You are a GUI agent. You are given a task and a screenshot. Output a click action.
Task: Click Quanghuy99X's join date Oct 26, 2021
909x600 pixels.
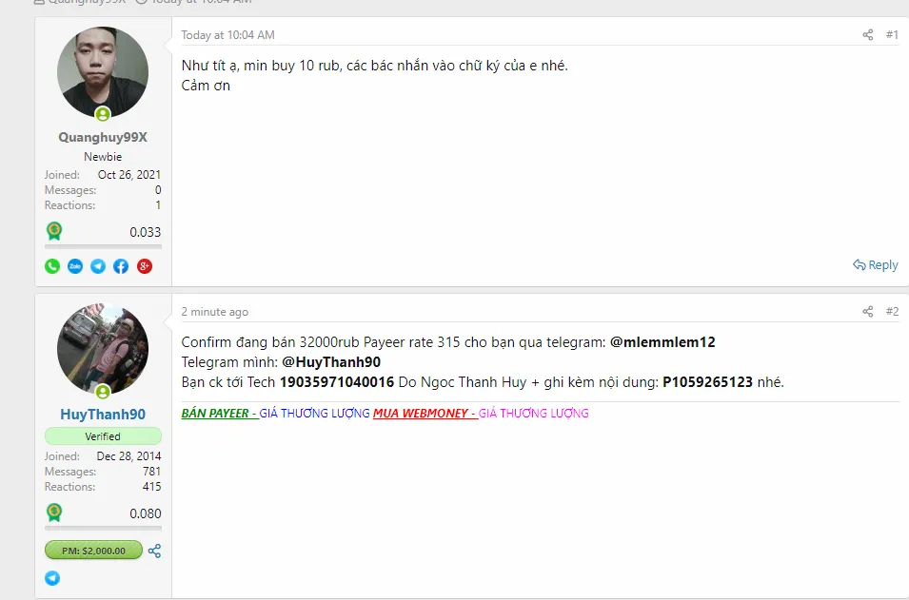click(129, 174)
